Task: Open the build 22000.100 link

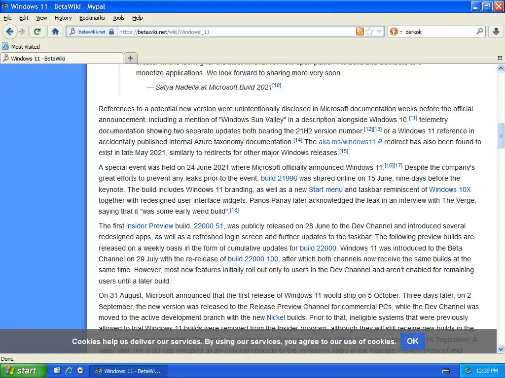Action: click(x=253, y=259)
